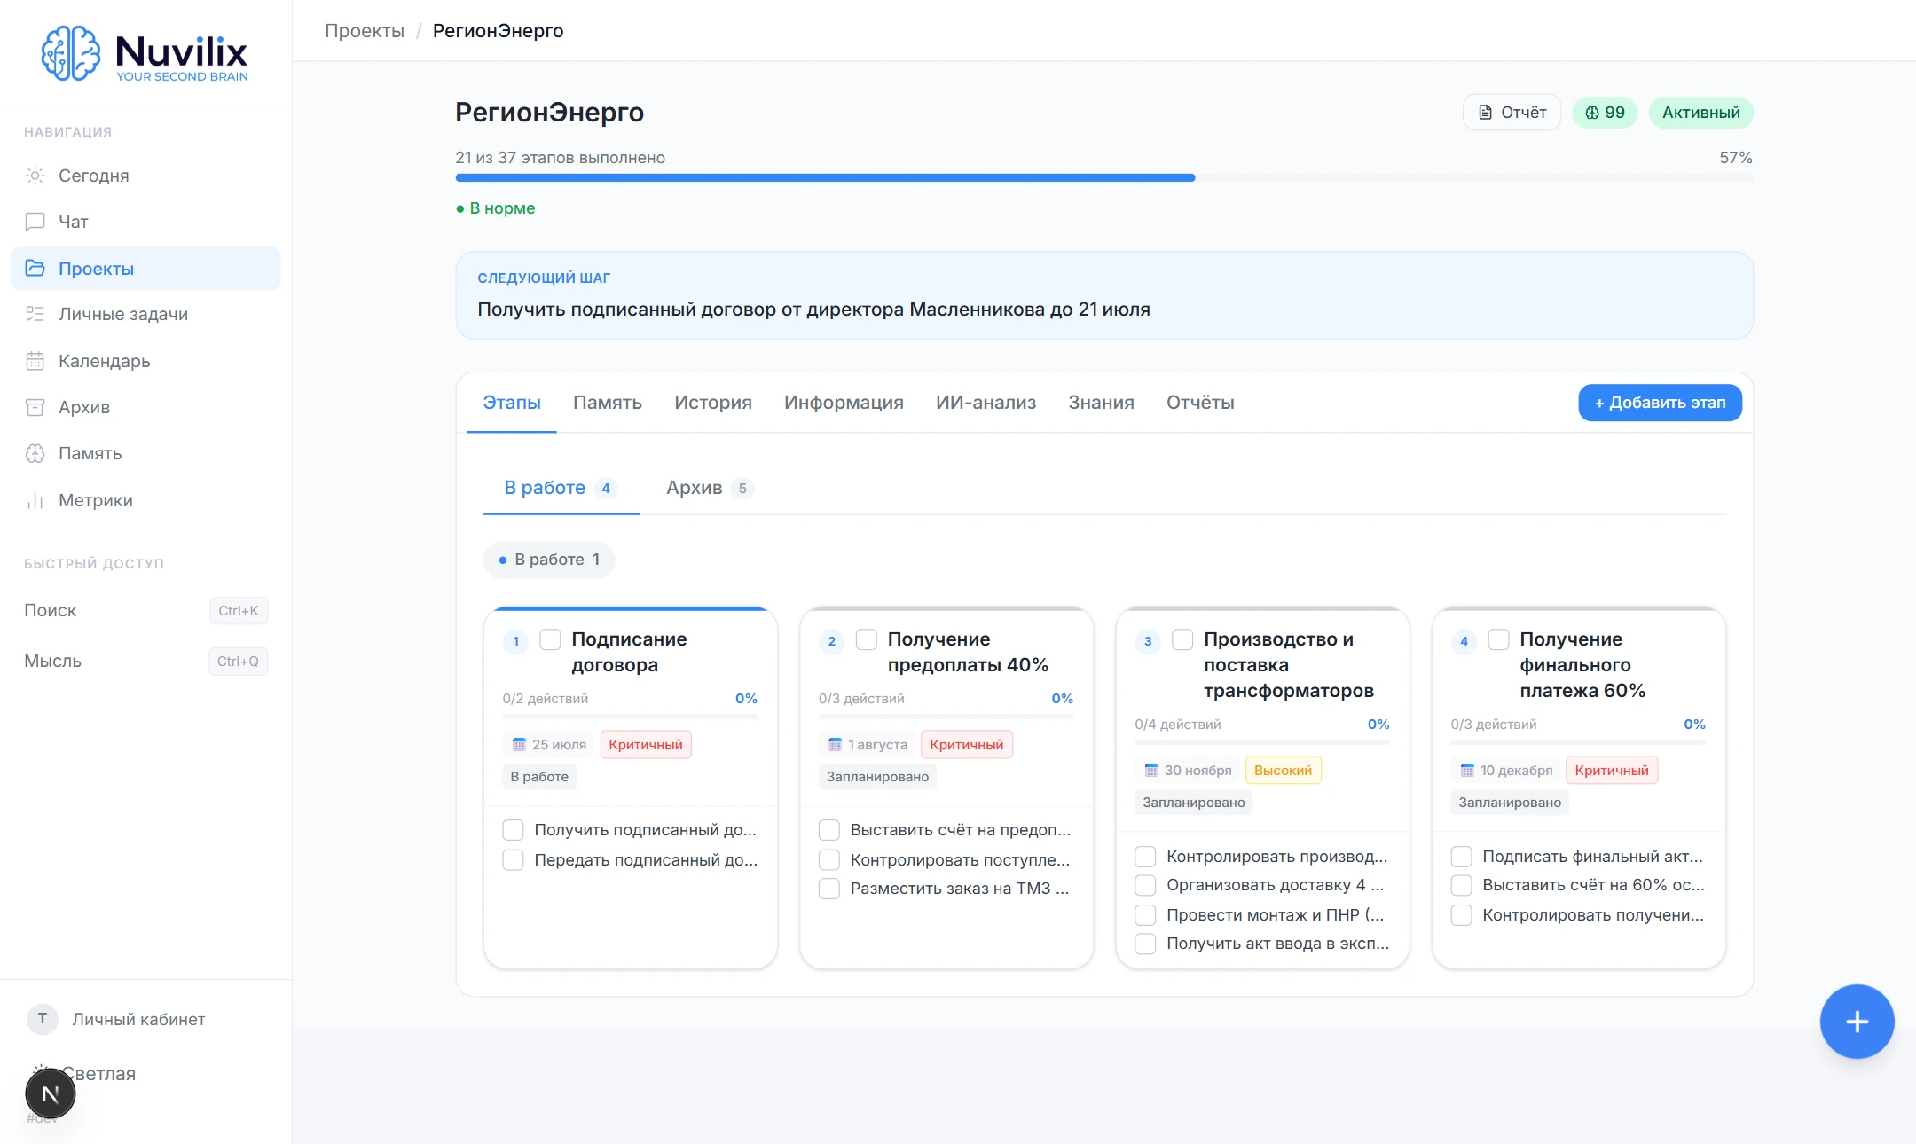Tick Контролировать поступле... action

tap(828, 860)
